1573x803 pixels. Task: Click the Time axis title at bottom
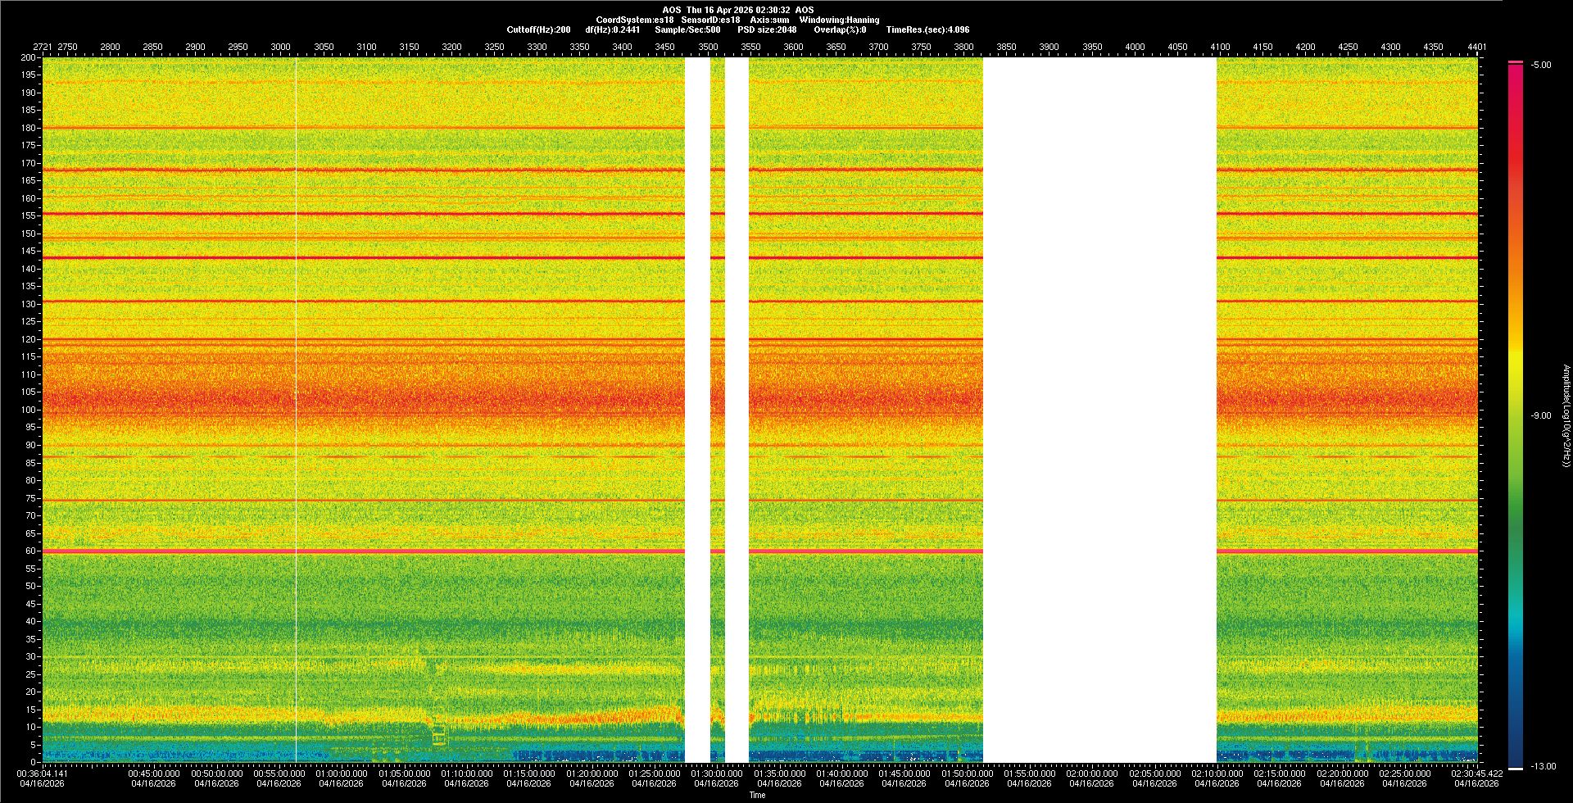click(757, 796)
